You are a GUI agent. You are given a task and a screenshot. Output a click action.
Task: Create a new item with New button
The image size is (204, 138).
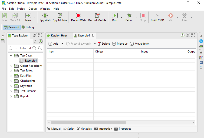point(28,17)
